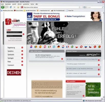The width and height of the screenshot is (105, 102).
Task: Select the Switzerland flag icon
Action: [x=81, y=47]
